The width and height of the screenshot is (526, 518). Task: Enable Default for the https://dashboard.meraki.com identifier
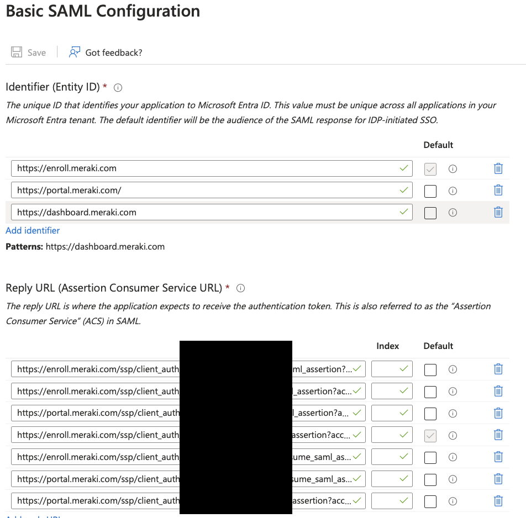[x=430, y=212]
